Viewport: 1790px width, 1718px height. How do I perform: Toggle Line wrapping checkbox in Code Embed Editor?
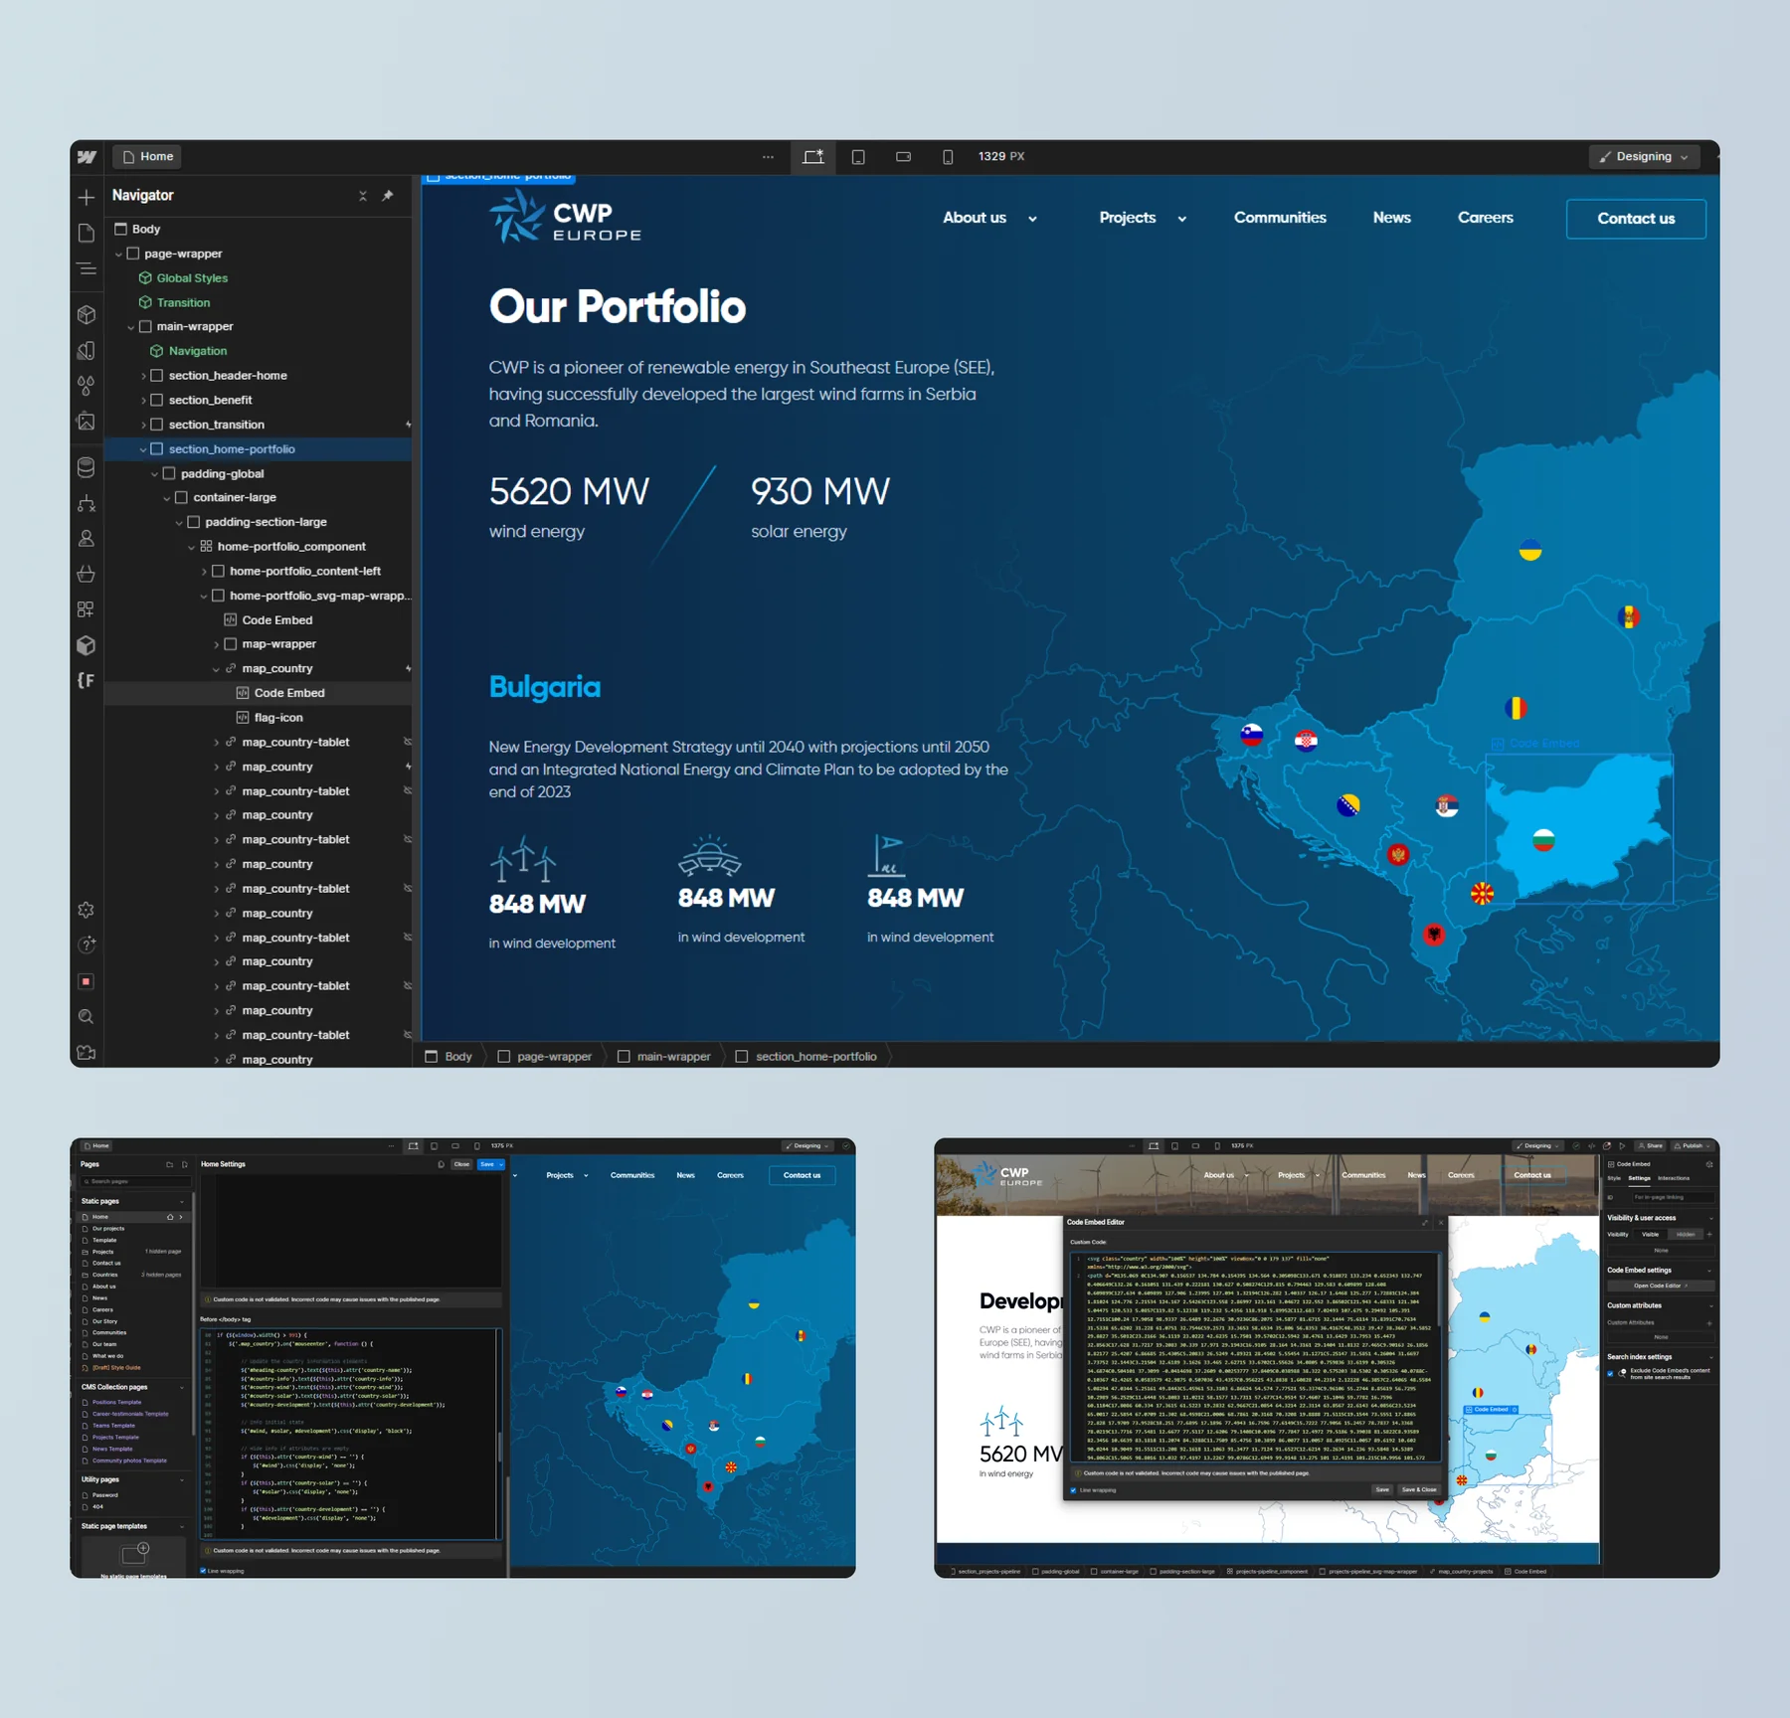pos(1073,1490)
